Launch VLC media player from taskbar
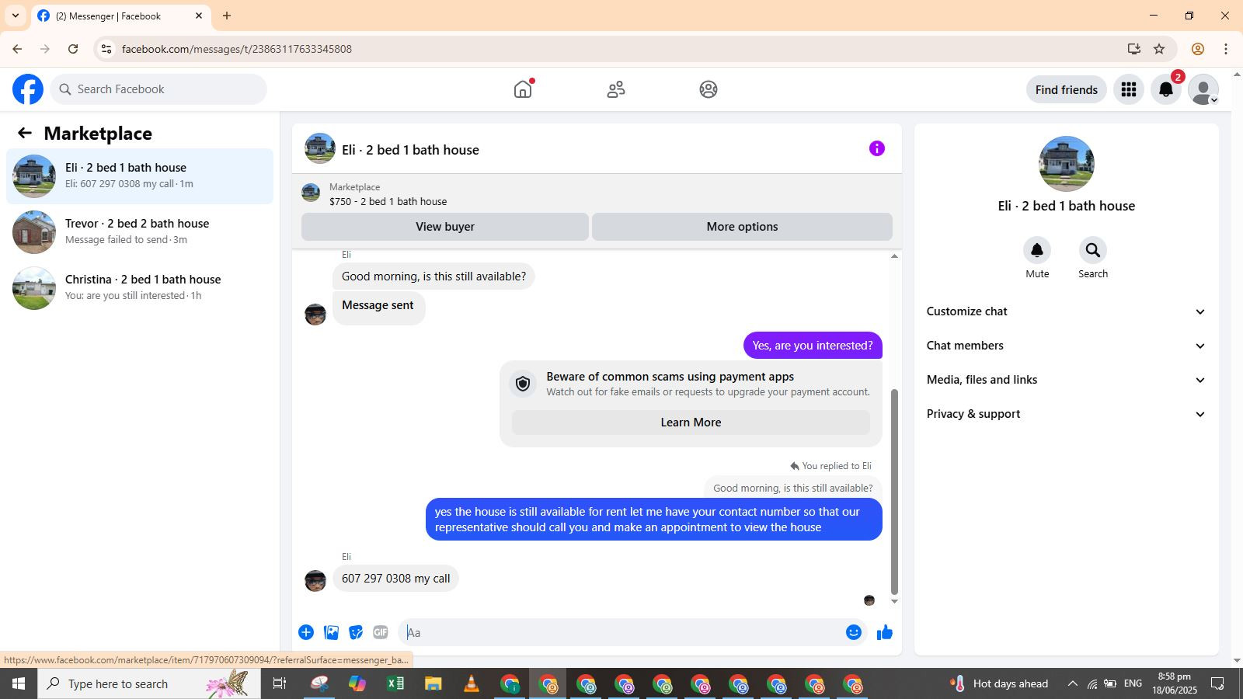 471,683
